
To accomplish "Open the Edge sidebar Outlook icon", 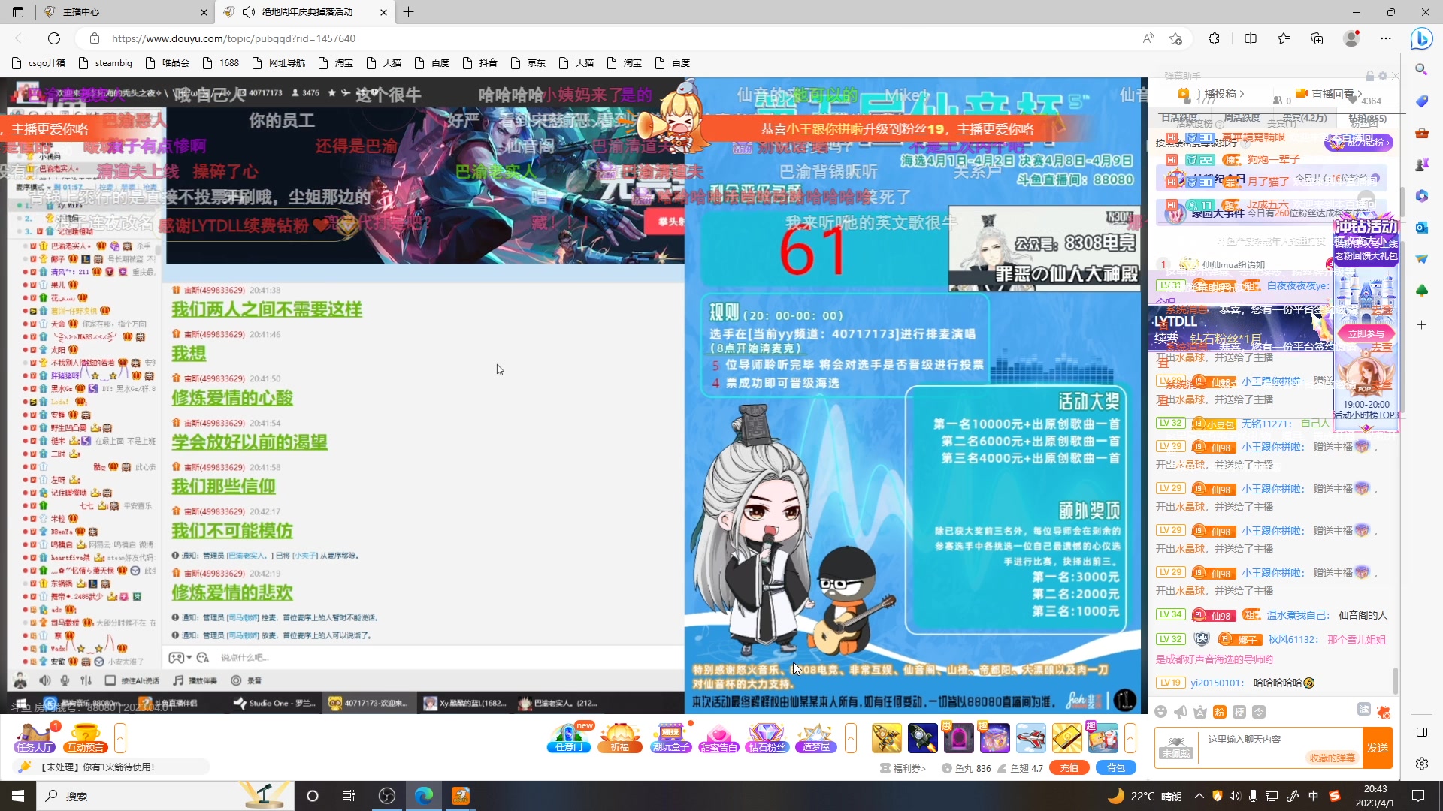I will point(1421,227).
